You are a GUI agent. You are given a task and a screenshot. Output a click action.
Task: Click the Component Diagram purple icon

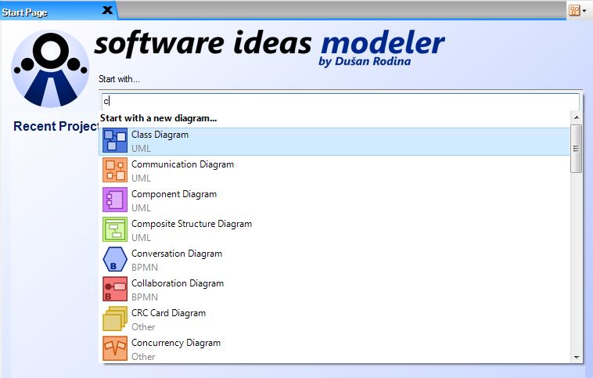tap(115, 200)
